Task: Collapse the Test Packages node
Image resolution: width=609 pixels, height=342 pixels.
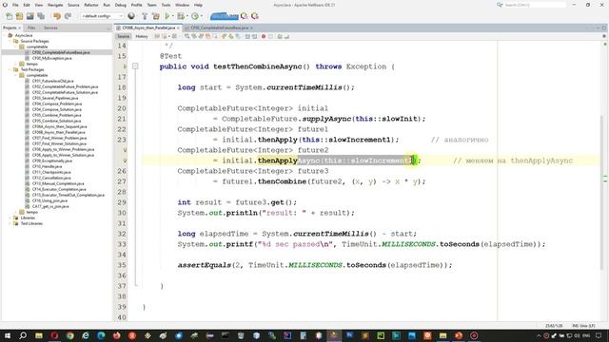Action: [x=10, y=69]
